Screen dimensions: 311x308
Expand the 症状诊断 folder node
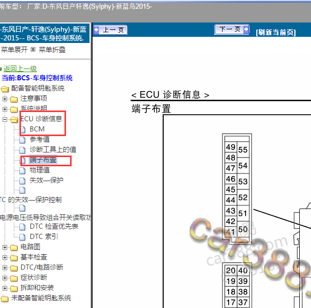tap(5, 278)
